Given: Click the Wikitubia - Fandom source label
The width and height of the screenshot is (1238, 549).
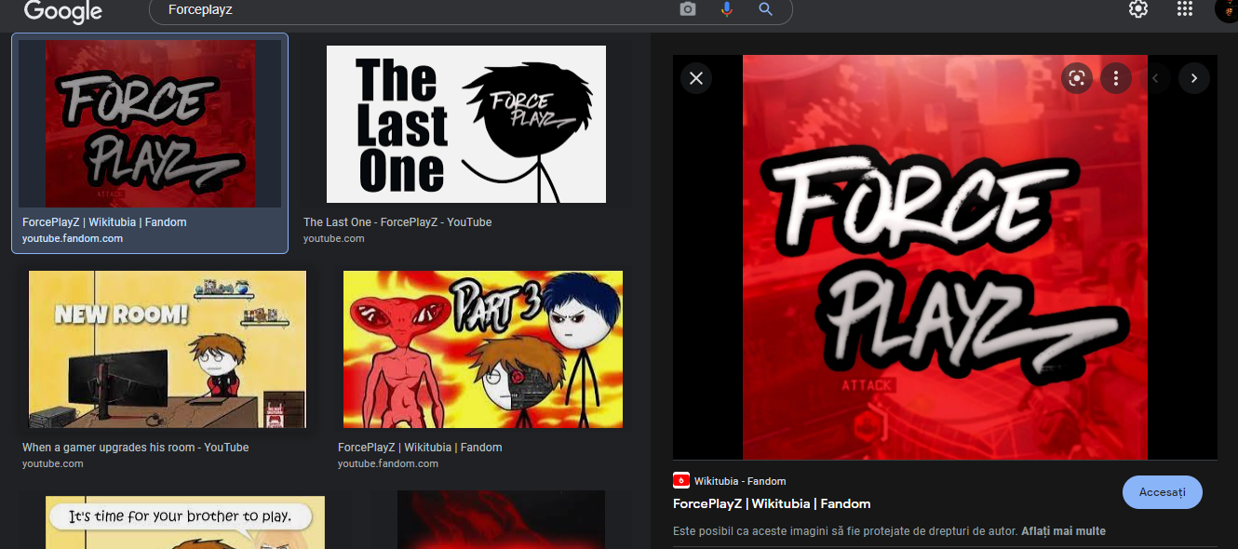Looking at the screenshot, I should coord(740,481).
